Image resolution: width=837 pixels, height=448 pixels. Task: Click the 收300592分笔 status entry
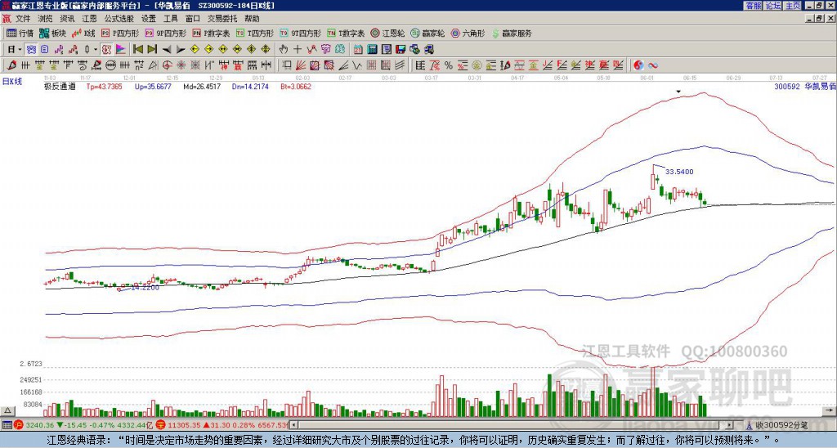781,425
